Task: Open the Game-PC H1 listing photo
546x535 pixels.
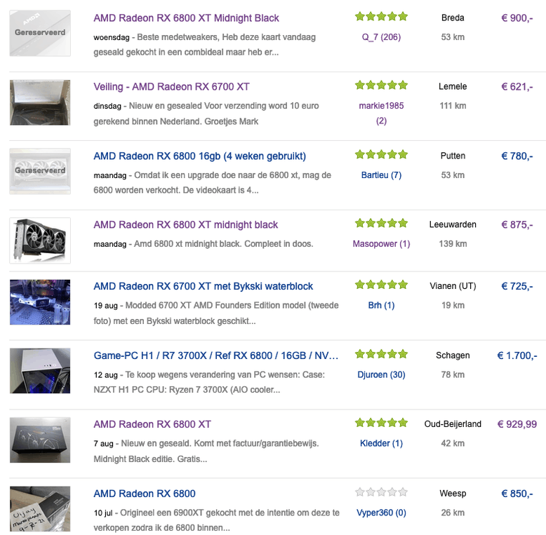Action: [40, 371]
